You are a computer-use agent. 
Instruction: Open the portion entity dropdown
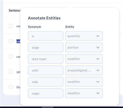[84, 47]
